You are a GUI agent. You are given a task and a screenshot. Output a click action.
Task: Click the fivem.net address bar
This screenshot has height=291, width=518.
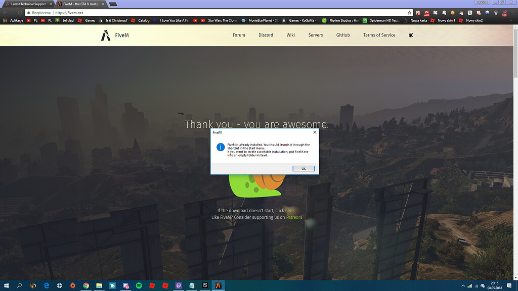[202, 13]
